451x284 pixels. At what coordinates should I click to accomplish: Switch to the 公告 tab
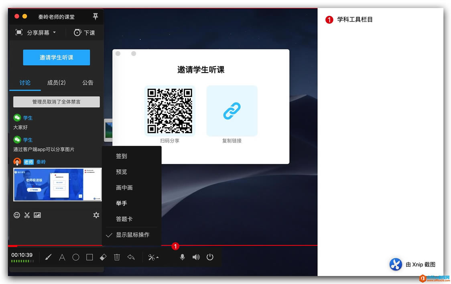pos(88,83)
